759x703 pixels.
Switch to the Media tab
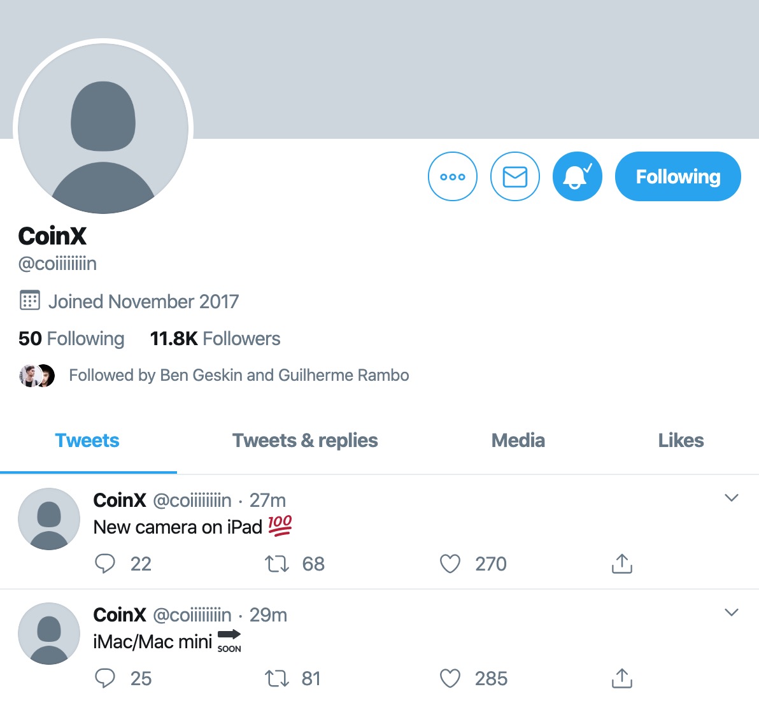tap(518, 441)
